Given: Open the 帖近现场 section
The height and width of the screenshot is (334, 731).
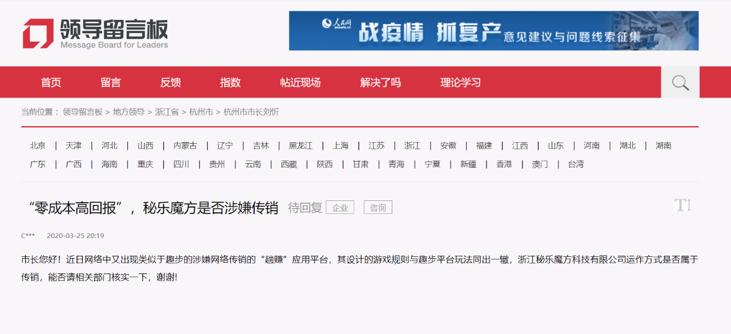Looking at the screenshot, I should tap(300, 83).
